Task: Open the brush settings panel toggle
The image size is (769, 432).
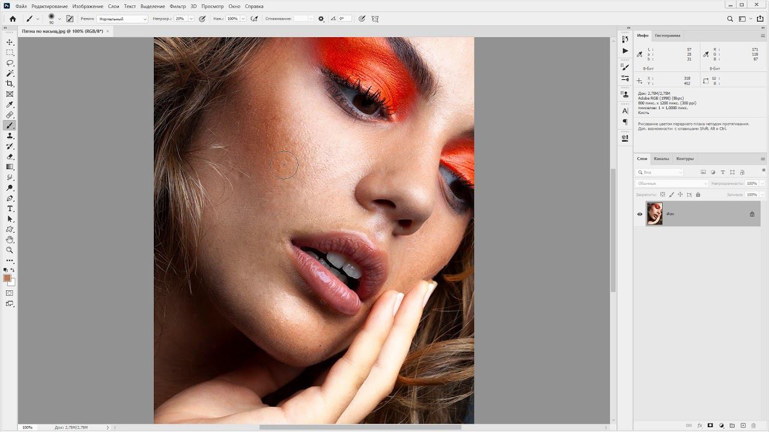Action: pyautogui.click(x=70, y=19)
